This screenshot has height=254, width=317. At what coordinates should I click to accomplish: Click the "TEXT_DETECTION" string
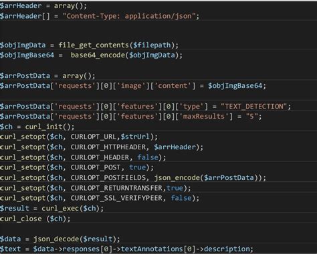coord(254,107)
